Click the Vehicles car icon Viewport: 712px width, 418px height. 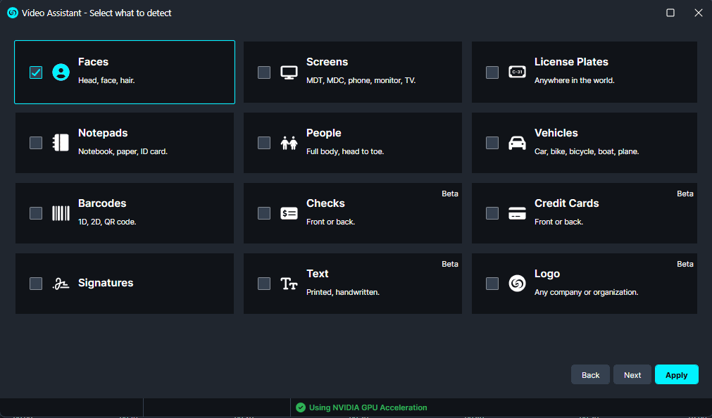[x=517, y=143]
